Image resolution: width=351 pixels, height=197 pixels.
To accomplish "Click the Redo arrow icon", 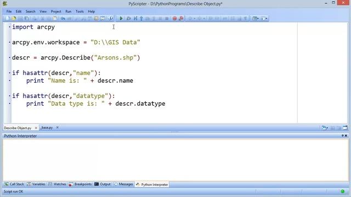I will pos(70,19).
